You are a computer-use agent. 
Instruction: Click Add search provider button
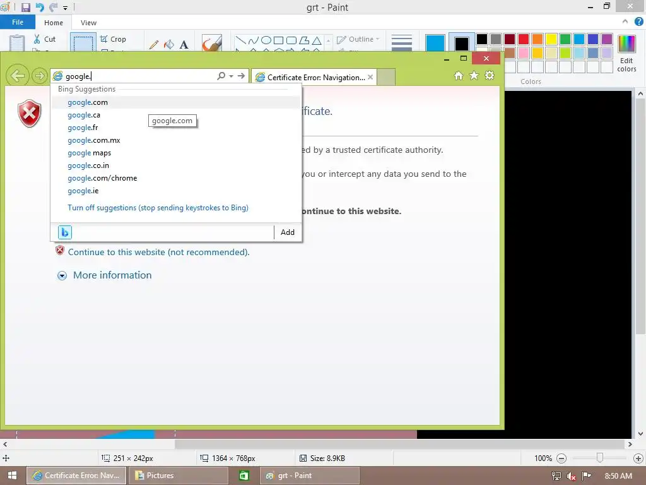pos(287,232)
